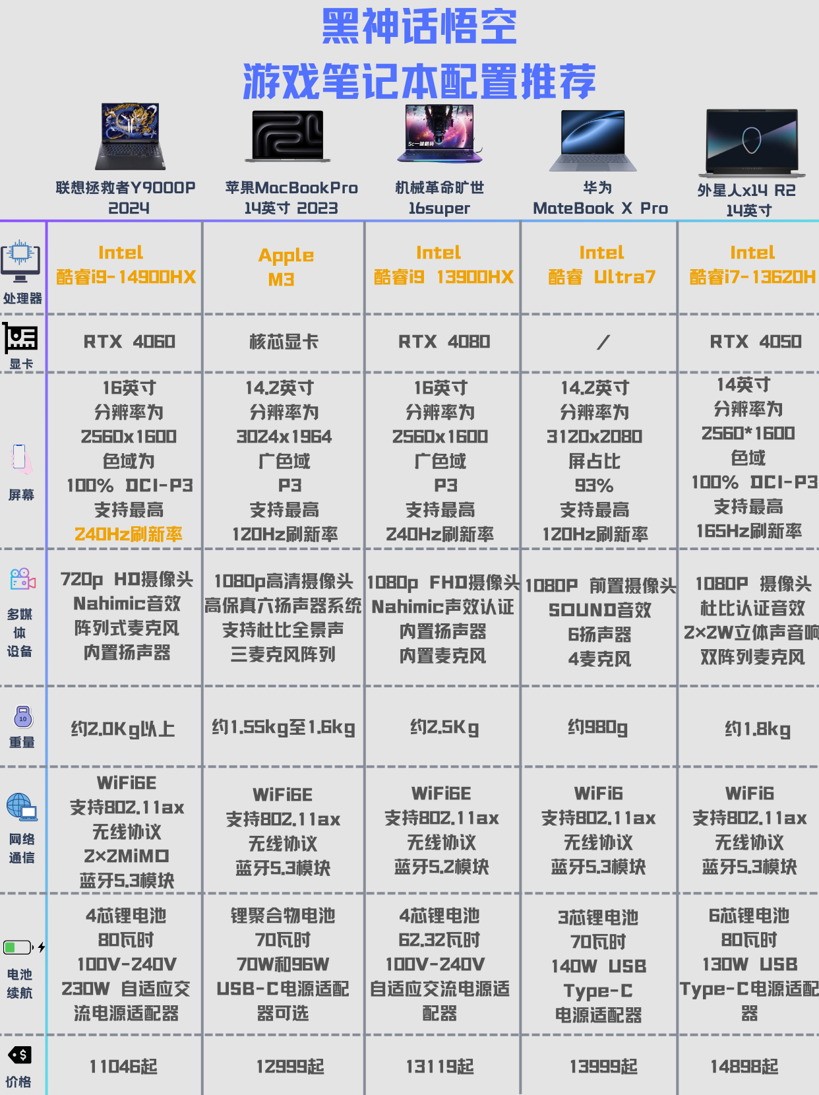Click the 蓝牙5.2模块 text
Viewport: 819px width, 1095px height.
pos(442,867)
